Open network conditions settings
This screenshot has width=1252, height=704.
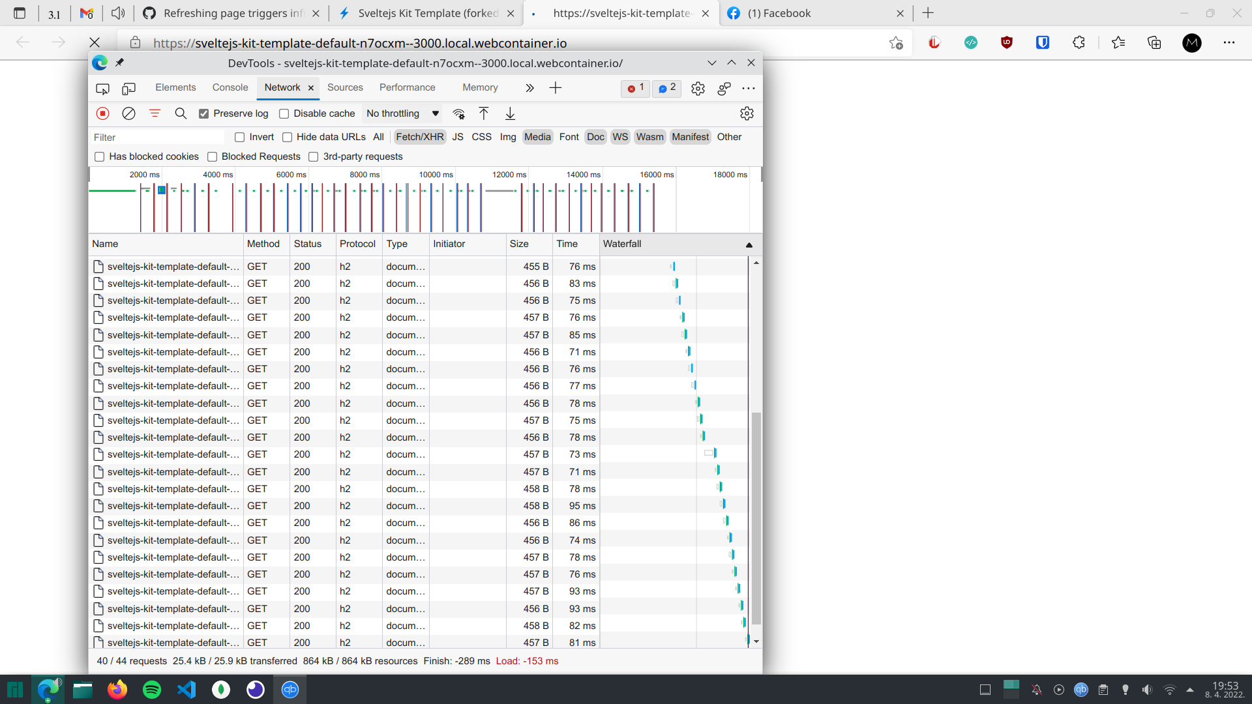point(460,113)
